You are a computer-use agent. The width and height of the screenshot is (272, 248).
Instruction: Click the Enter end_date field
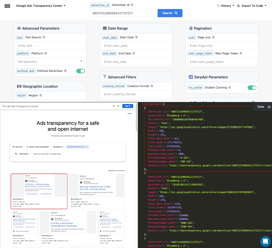(136, 62)
